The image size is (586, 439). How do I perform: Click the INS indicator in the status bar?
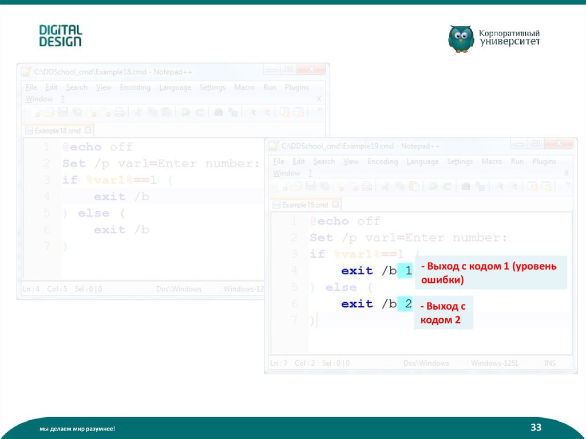[549, 363]
